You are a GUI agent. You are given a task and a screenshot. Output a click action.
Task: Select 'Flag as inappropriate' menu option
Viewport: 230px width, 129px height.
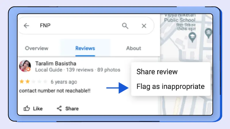(x=170, y=87)
